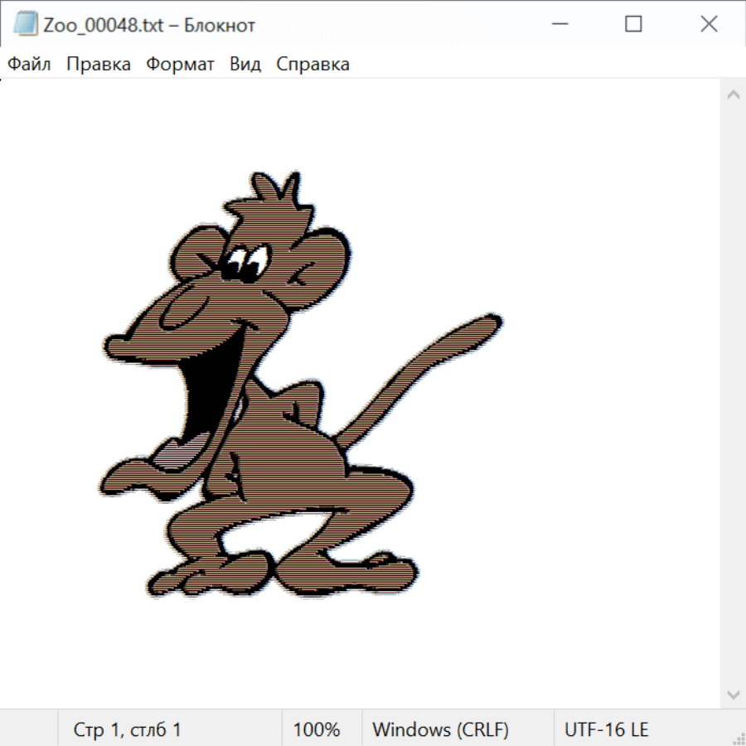
Task: Click the Windows (CRLF) status field
Action: click(440, 729)
